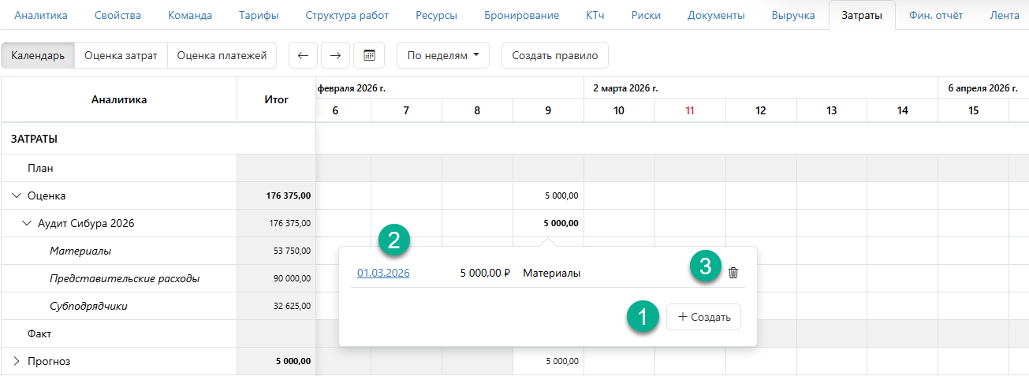Click the 5 000,00 cell in Прогноз row

(562, 362)
